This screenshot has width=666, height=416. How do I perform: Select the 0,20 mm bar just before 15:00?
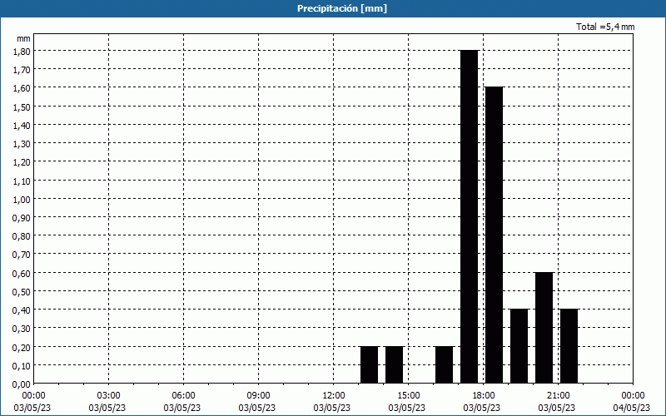[x=394, y=364]
